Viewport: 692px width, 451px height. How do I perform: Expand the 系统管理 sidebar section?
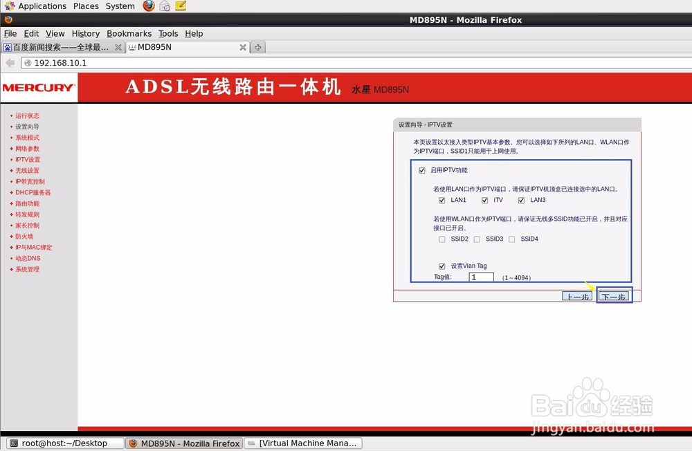point(27,269)
